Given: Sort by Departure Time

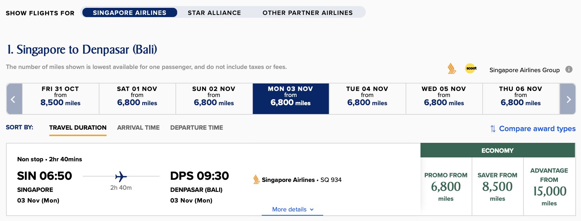Looking at the screenshot, I should click(196, 128).
